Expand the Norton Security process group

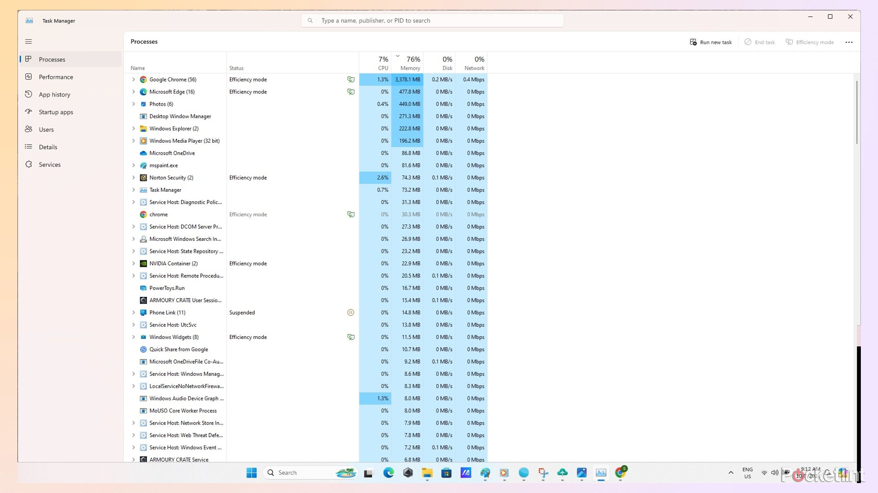133,177
